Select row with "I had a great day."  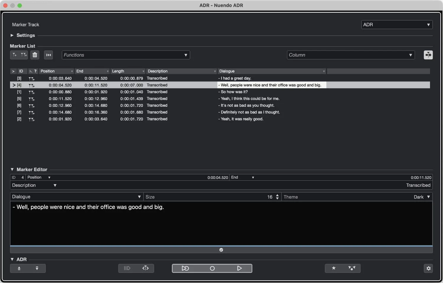pyautogui.click(x=220, y=78)
